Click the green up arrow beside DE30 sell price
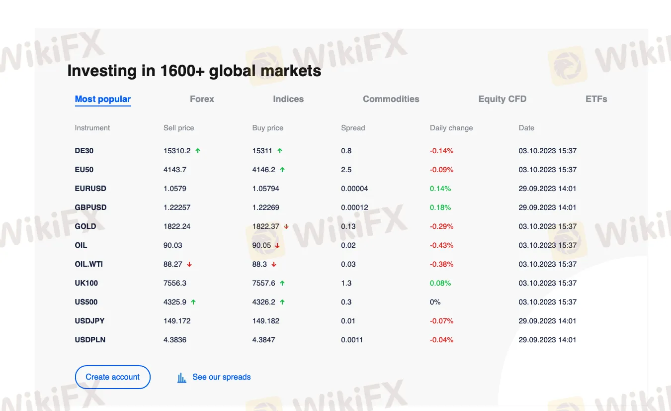The height and width of the screenshot is (411, 671). (x=199, y=150)
